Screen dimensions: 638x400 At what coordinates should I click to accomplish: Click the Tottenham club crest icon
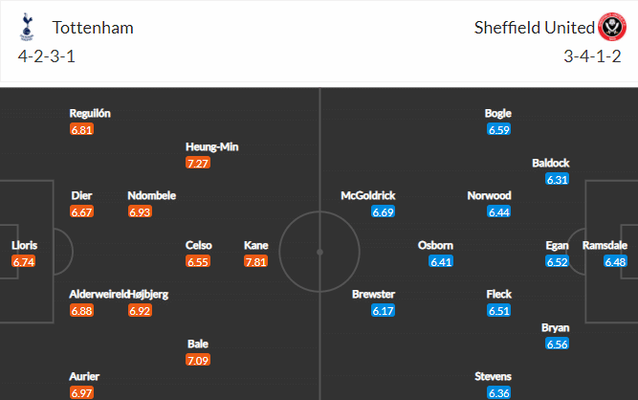(27, 27)
